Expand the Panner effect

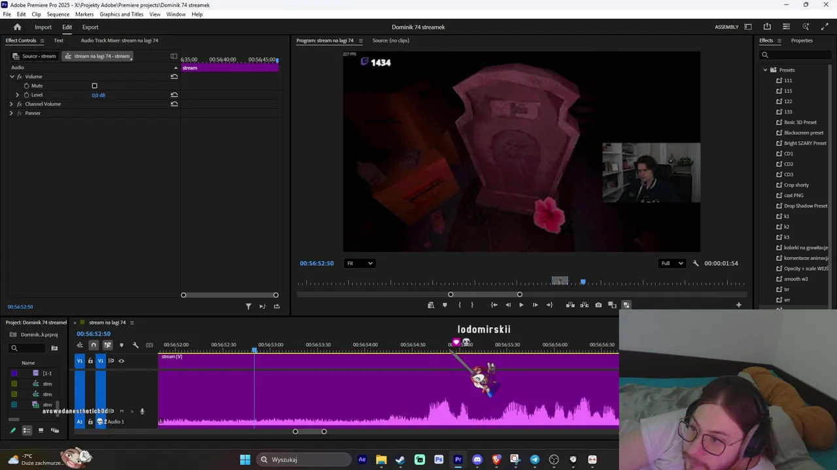point(11,113)
